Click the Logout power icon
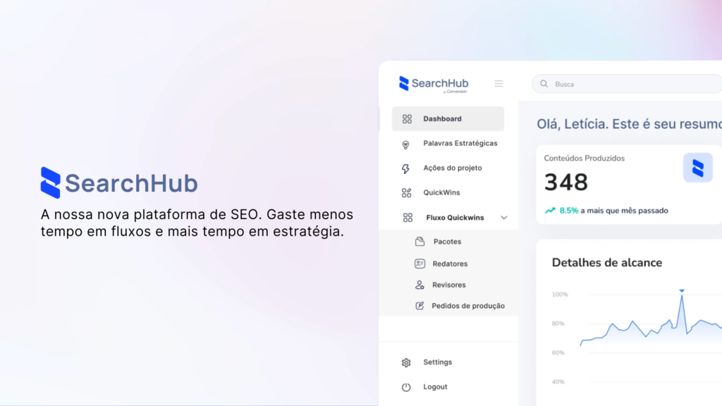 (406, 386)
